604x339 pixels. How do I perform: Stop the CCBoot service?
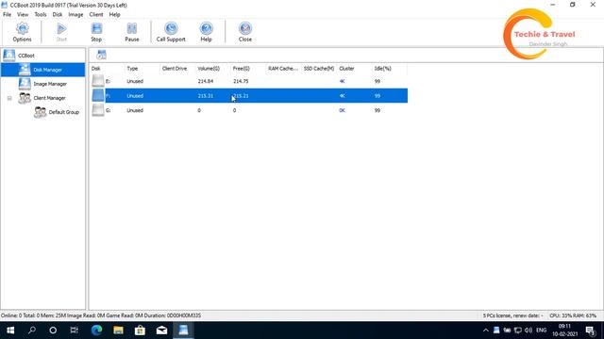click(x=96, y=32)
